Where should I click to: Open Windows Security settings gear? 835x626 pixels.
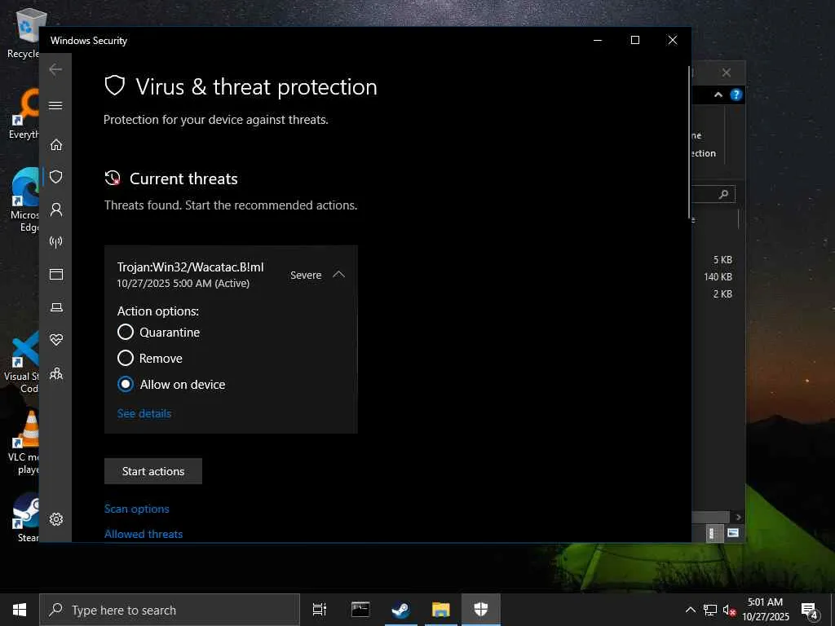point(56,519)
